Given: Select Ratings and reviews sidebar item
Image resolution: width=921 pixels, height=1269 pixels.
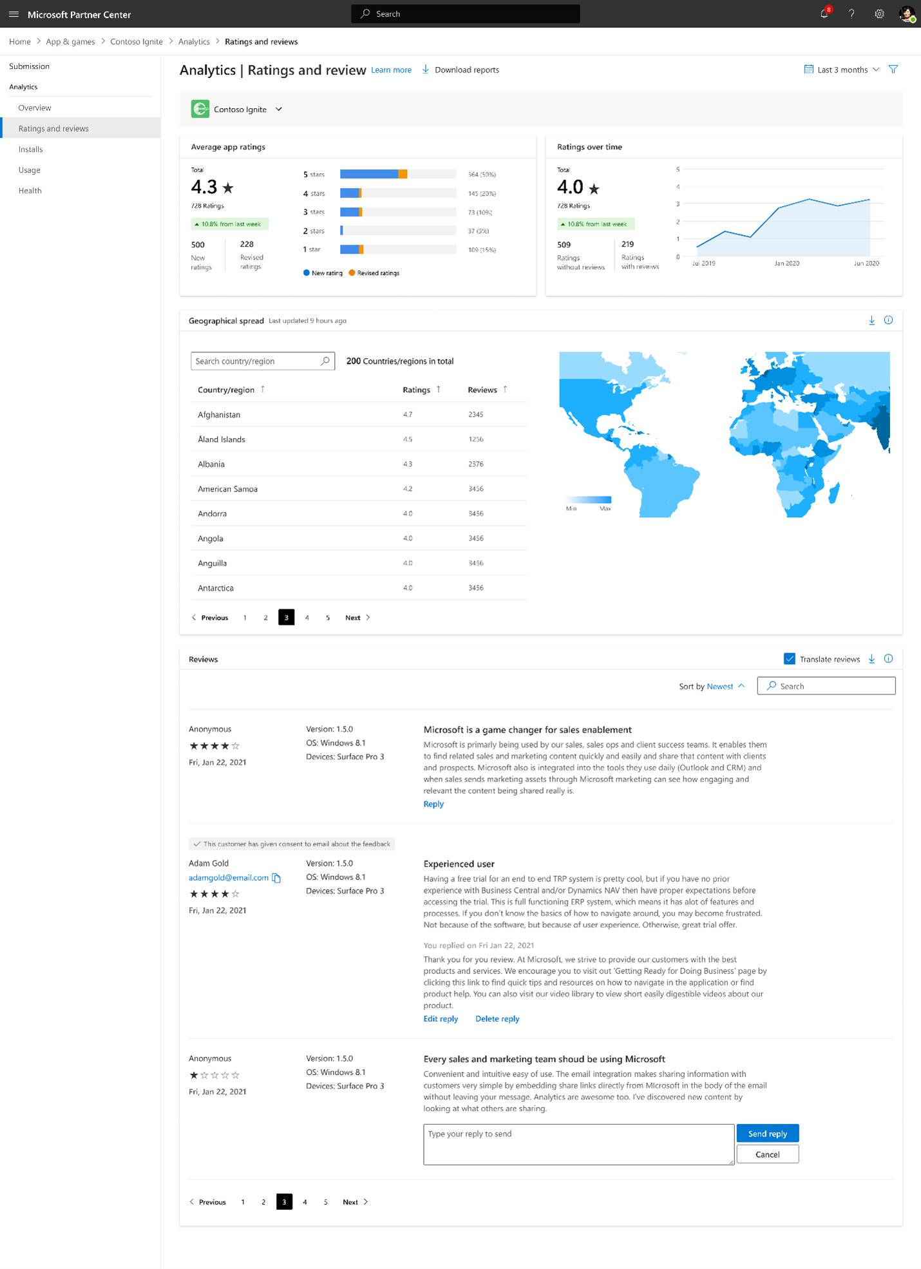Looking at the screenshot, I should click(81, 128).
